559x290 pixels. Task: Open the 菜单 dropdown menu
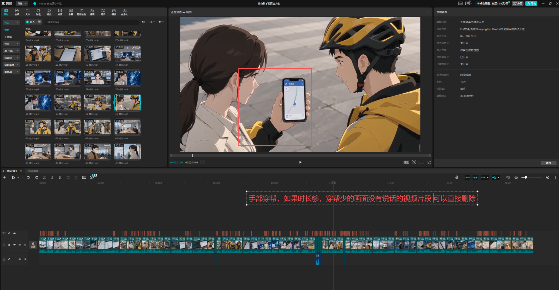tap(22, 3)
